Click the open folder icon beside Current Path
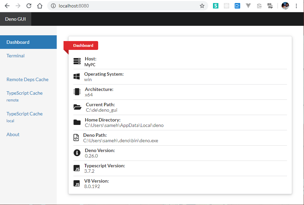Viewport: 304px width, 205px height. [x=77, y=107]
